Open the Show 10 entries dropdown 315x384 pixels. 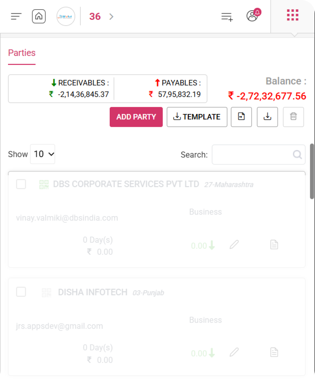coord(42,154)
